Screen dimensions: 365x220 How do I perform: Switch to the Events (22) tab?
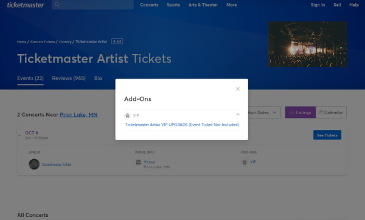pyautogui.click(x=30, y=78)
